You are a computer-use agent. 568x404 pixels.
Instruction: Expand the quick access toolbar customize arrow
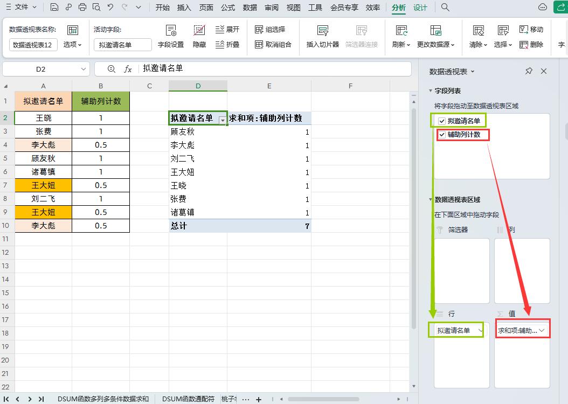[x=138, y=7]
